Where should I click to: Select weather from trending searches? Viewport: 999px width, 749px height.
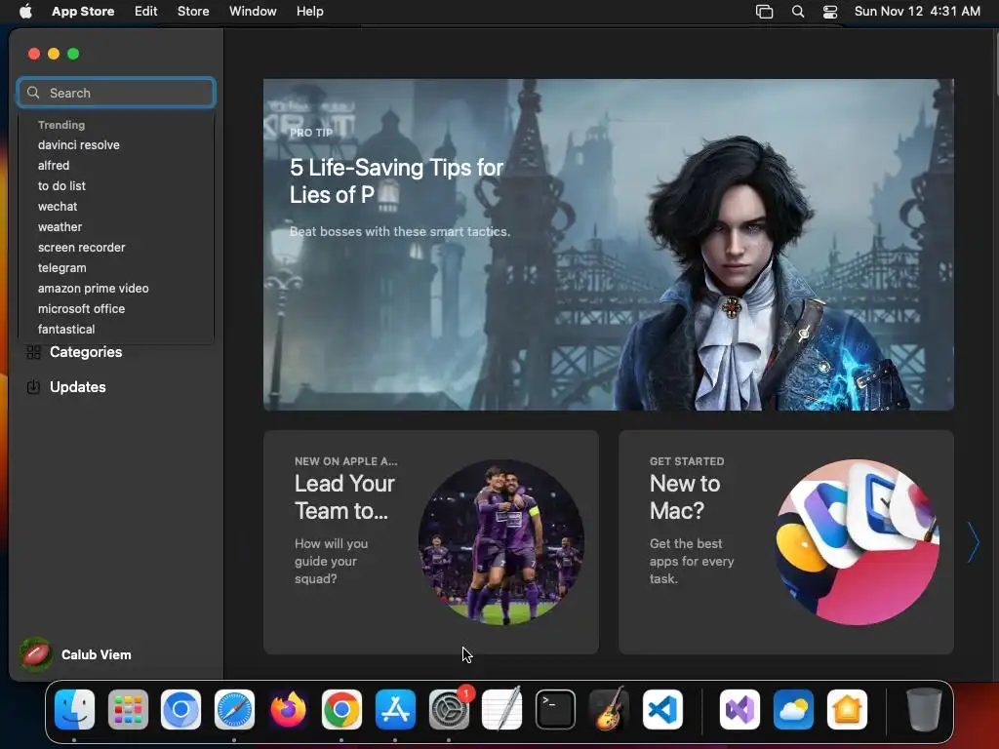(60, 226)
